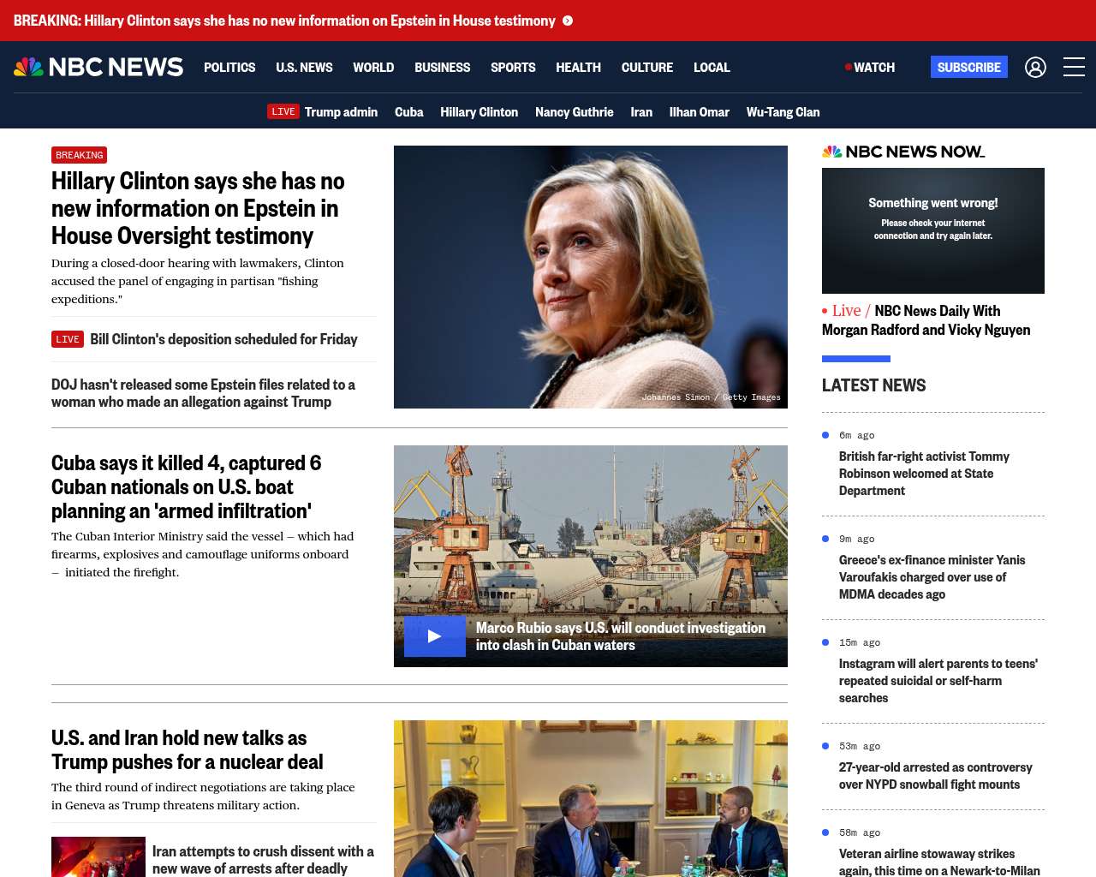Select the Wu-Tang Clan trending topic
This screenshot has height=877, width=1096.
point(783,112)
